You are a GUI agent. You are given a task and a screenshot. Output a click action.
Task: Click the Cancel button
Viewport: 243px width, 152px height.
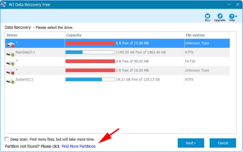click(223, 143)
